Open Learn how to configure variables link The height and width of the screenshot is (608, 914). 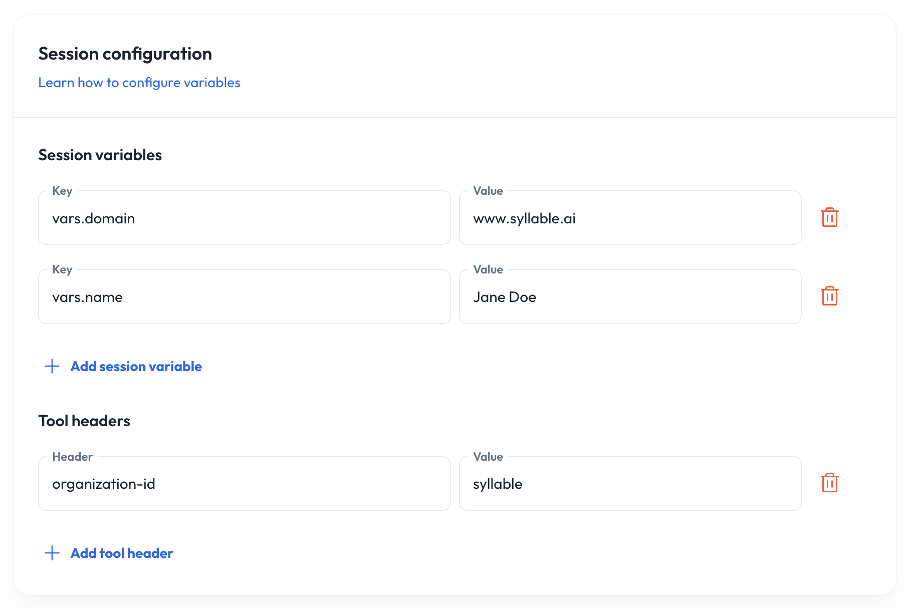click(x=139, y=83)
